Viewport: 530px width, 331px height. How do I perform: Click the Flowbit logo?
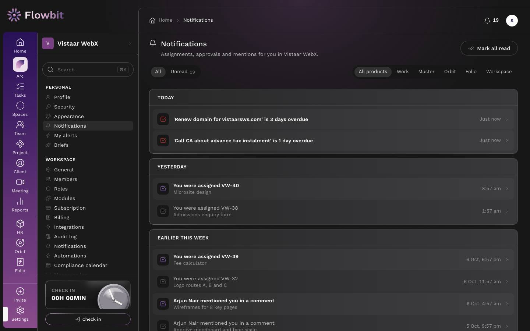[x=35, y=15]
